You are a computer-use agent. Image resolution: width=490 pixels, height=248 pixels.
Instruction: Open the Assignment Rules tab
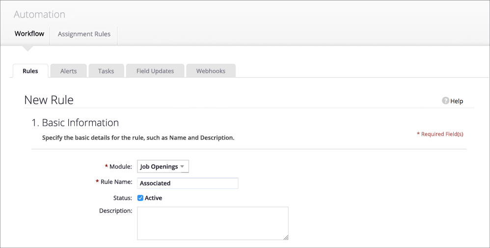84,34
